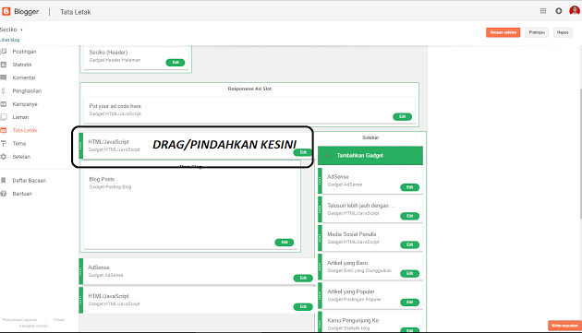Open the Laman menu item
The height and width of the screenshot is (333, 582).
click(20, 117)
